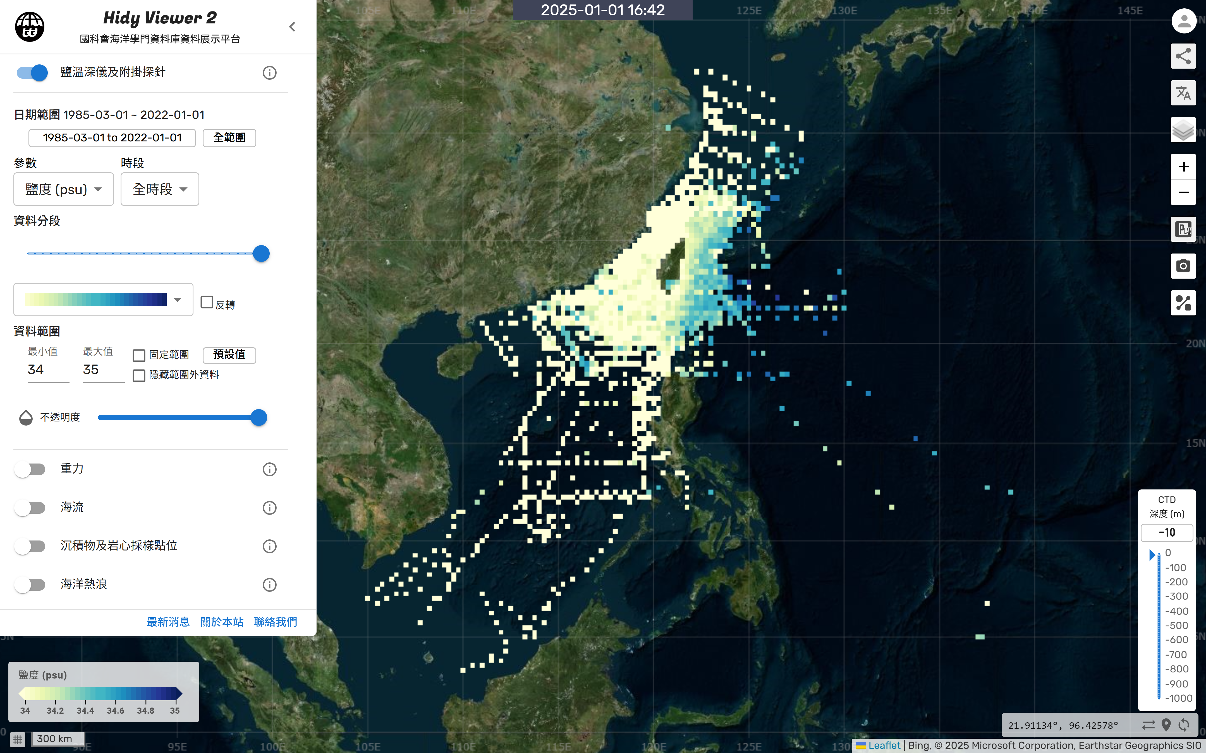1206x753 pixels.
Task: Toggle the grid icon near scale bar
Action: click(x=17, y=739)
